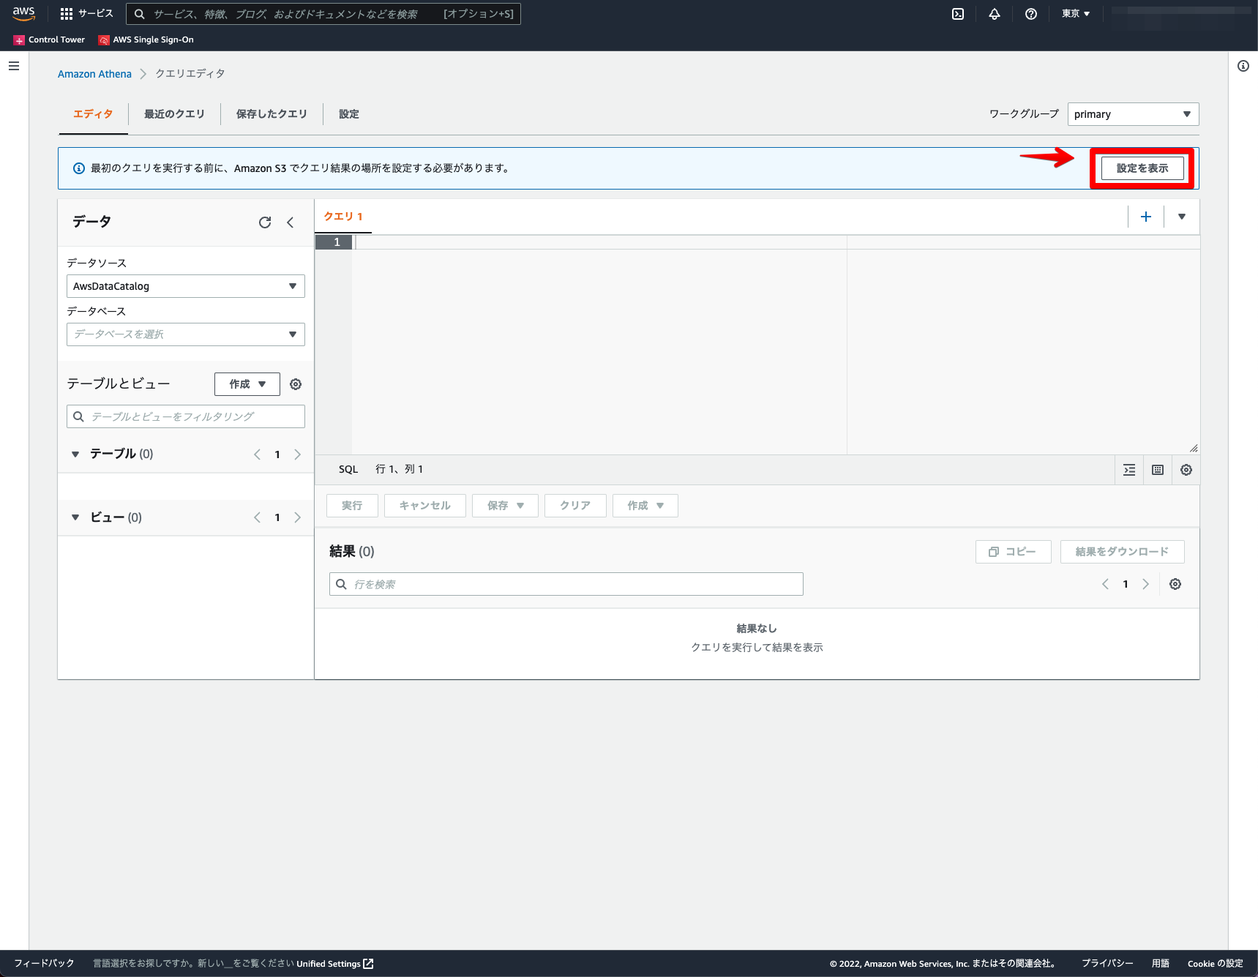Switch to the 保存したクエリ tab
This screenshot has width=1258, height=977.
pyautogui.click(x=272, y=114)
